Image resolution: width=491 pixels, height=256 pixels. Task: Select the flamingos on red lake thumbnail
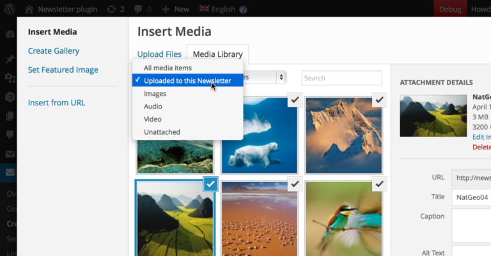pyautogui.click(x=260, y=219)
